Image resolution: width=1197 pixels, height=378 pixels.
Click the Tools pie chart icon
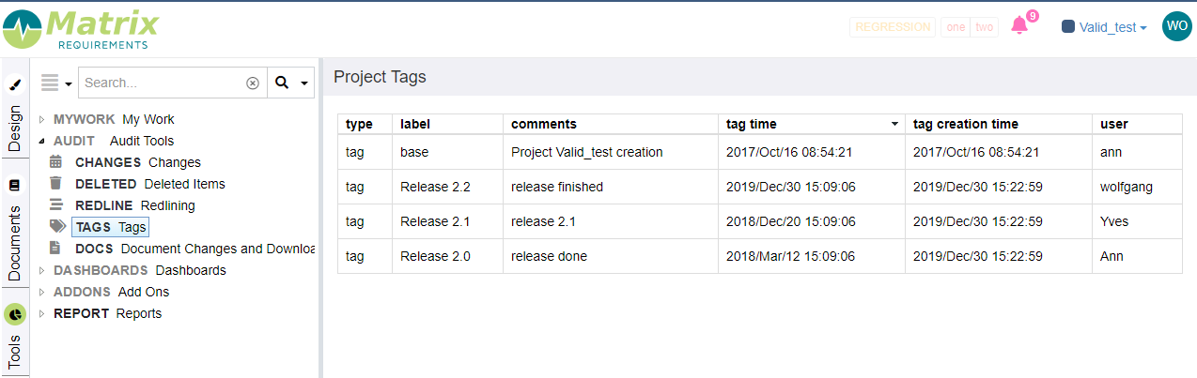pos(15,313)
